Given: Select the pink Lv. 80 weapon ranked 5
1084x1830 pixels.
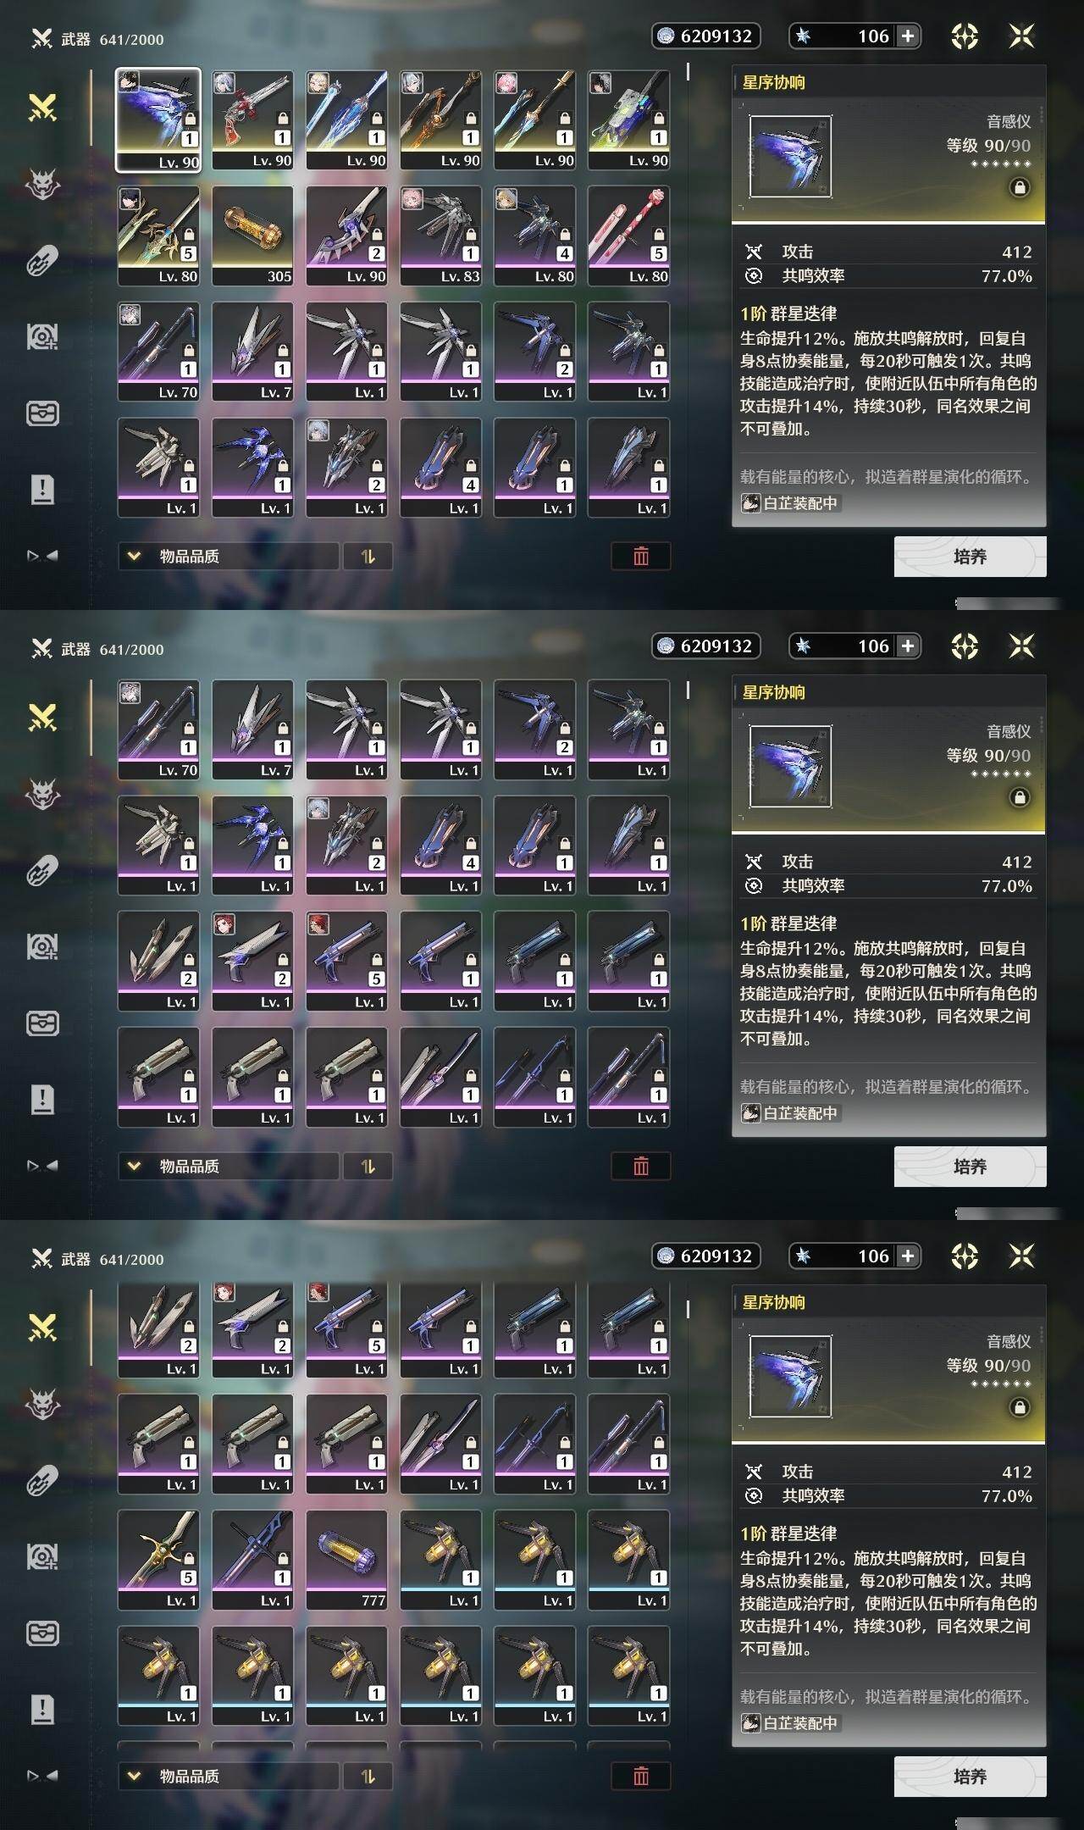Looking at the screenshot, I should pyautogui.click(x=628, y=236).
